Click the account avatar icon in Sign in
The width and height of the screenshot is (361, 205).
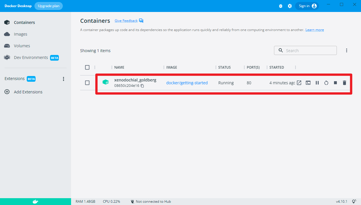[x=314, y=6]
